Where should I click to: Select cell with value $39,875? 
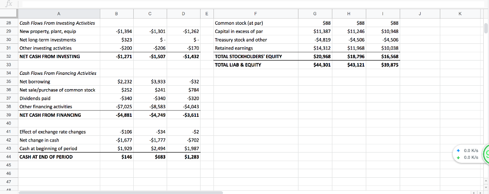point(383,65)
